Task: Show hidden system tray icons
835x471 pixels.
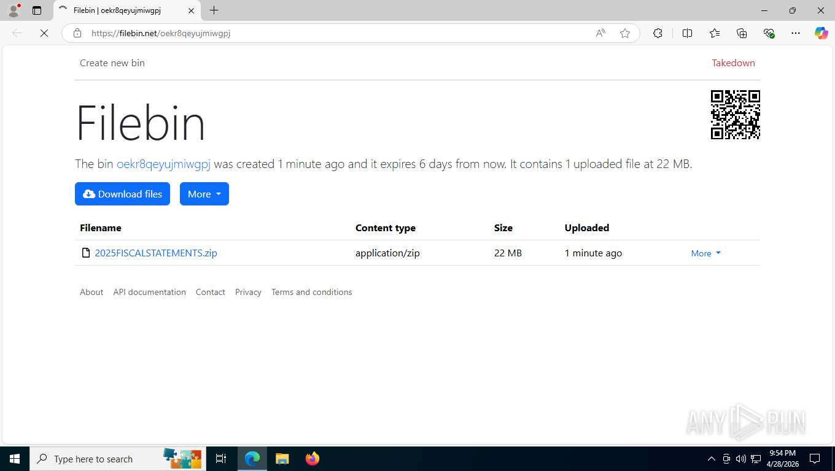Action: 712,459
